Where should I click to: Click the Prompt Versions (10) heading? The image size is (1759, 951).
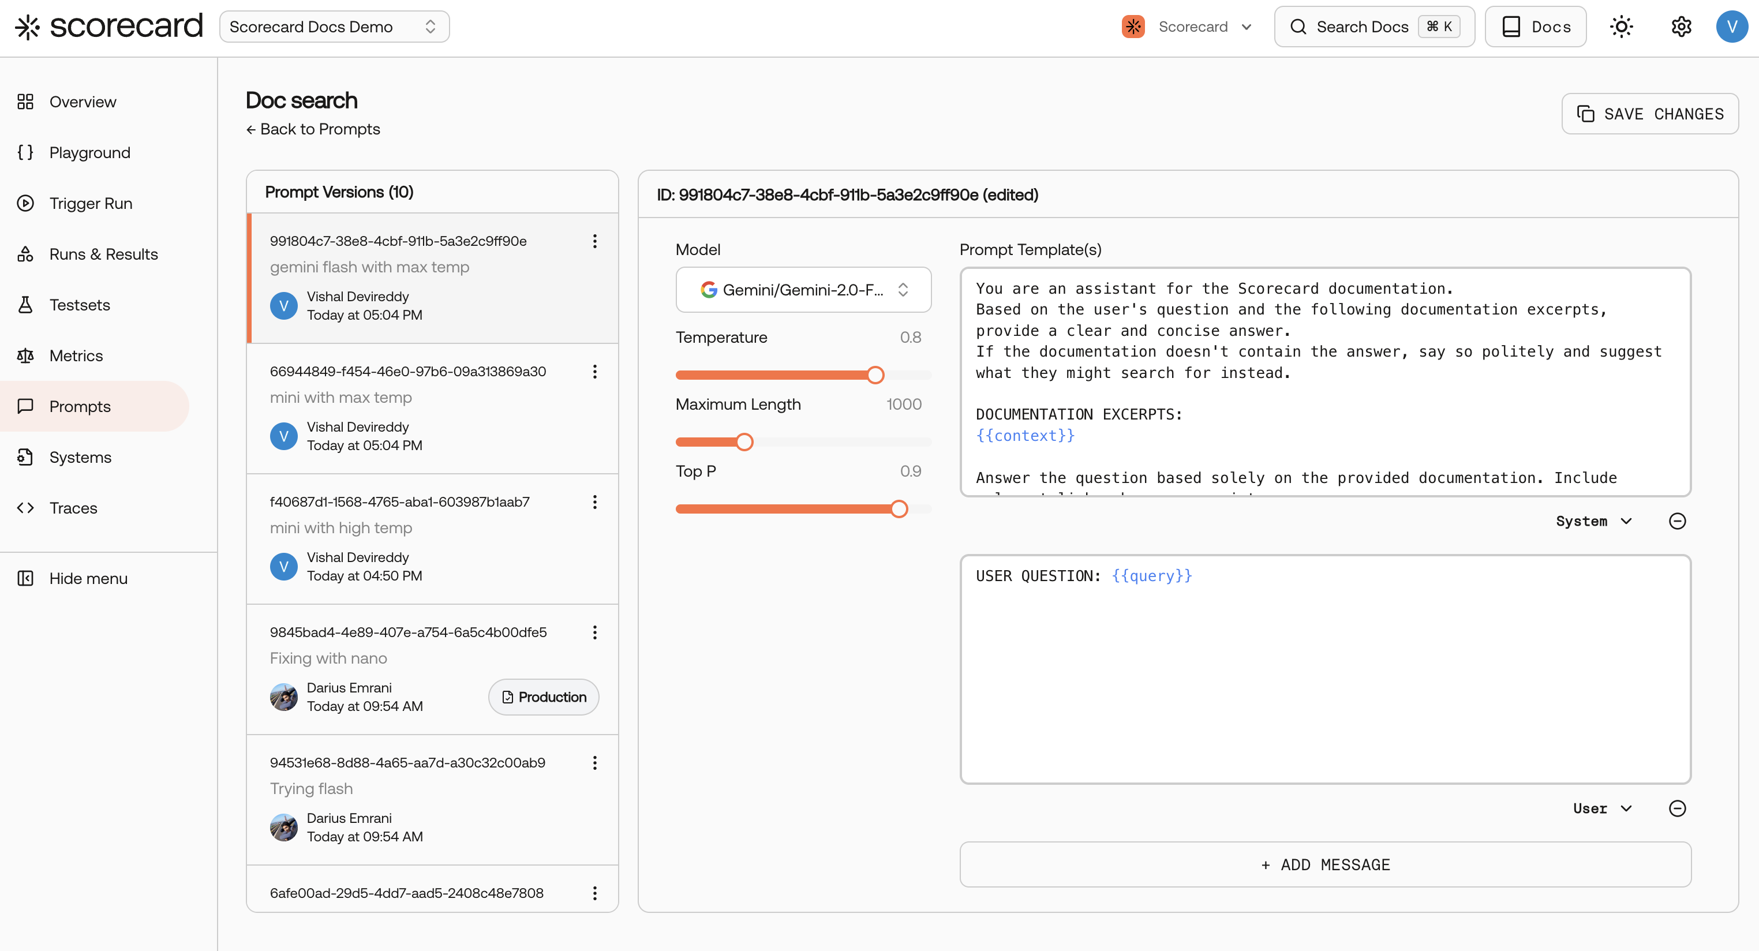point(339,192)
